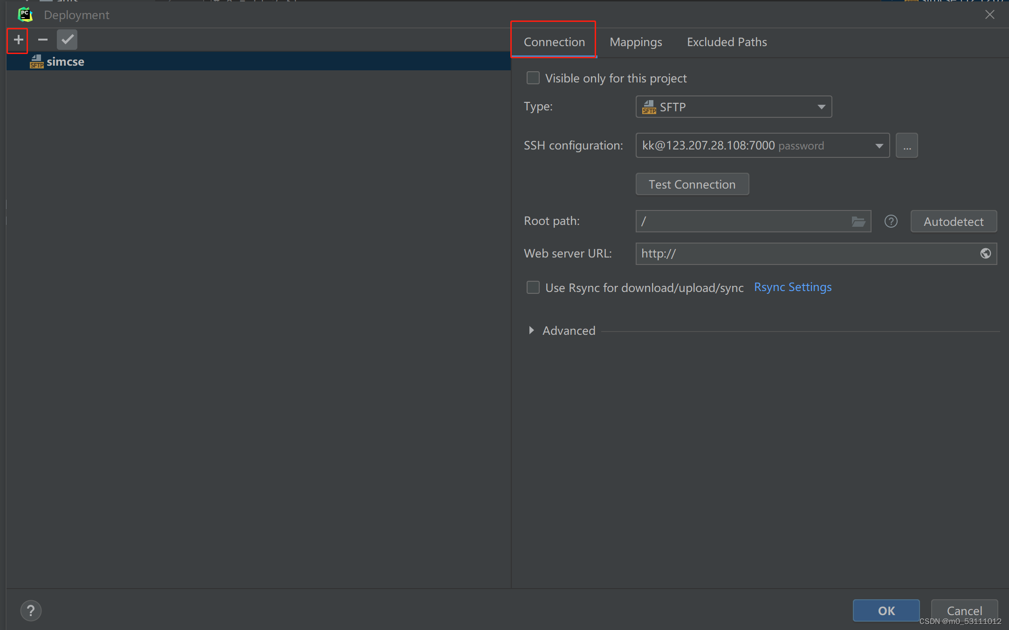Click the help button at bottom left

(31, 610)
